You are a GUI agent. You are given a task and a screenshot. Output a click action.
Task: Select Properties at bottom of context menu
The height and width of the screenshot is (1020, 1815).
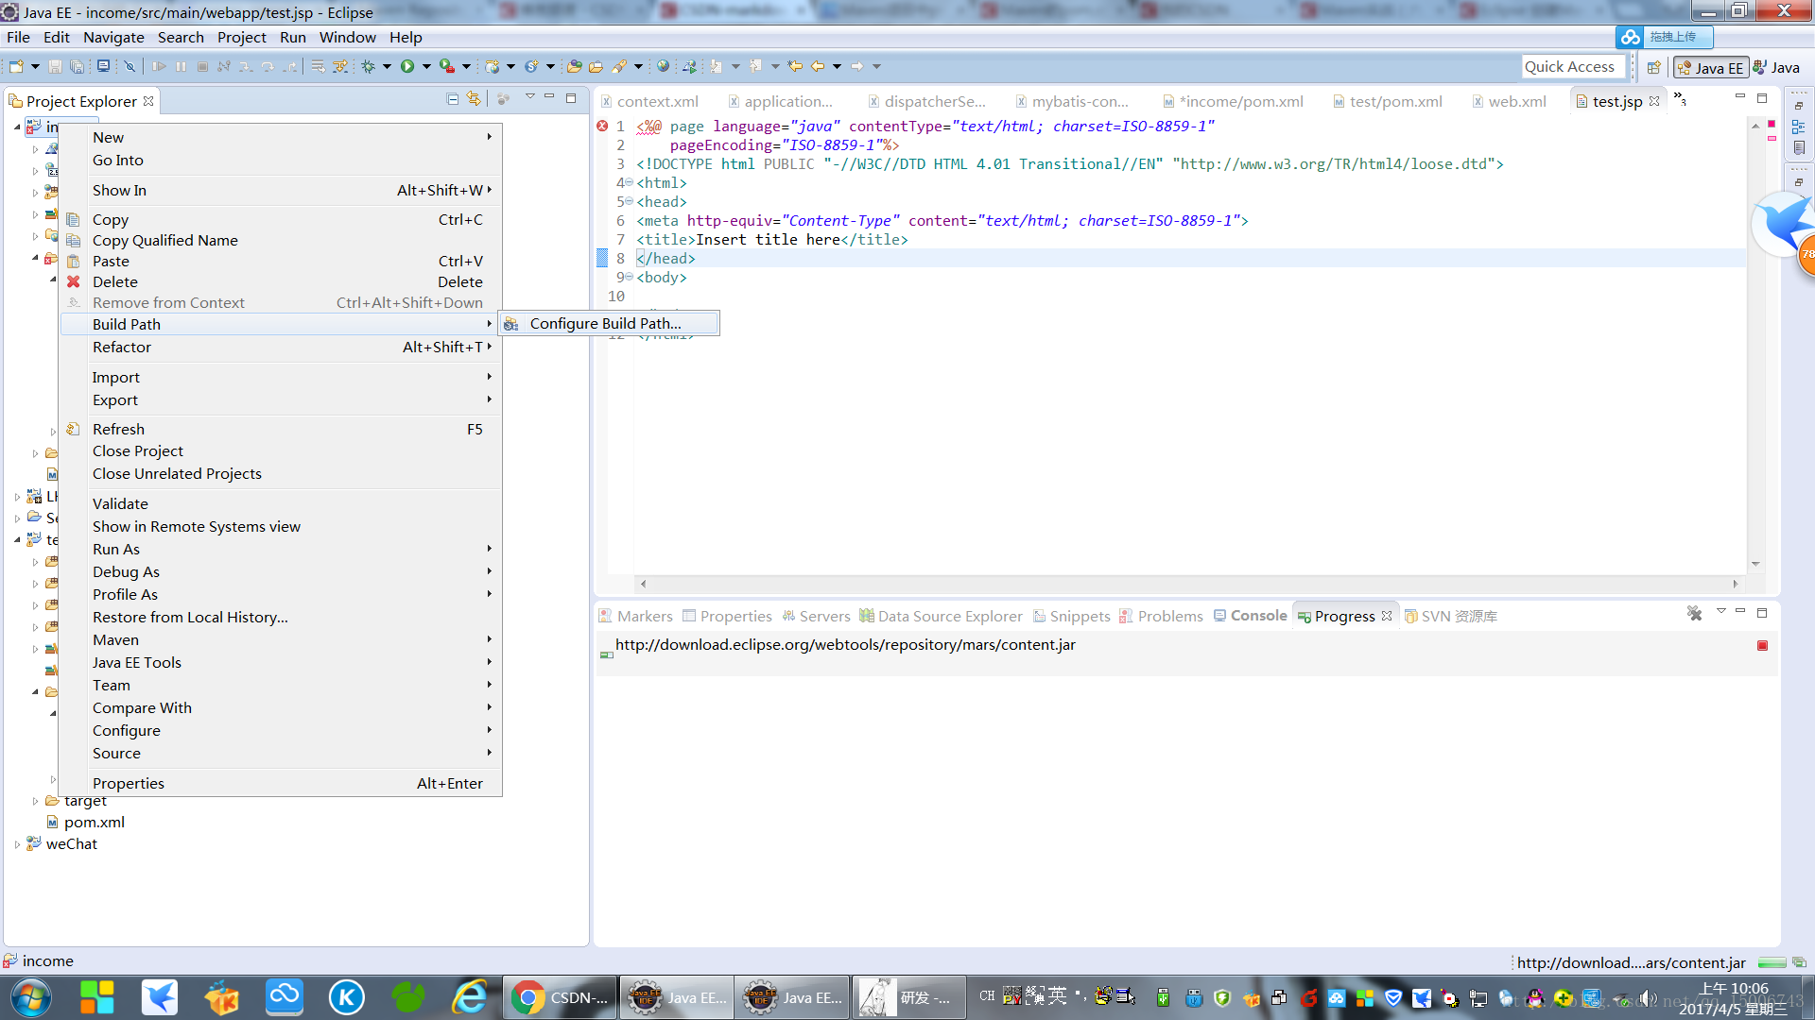click(281, 783)
